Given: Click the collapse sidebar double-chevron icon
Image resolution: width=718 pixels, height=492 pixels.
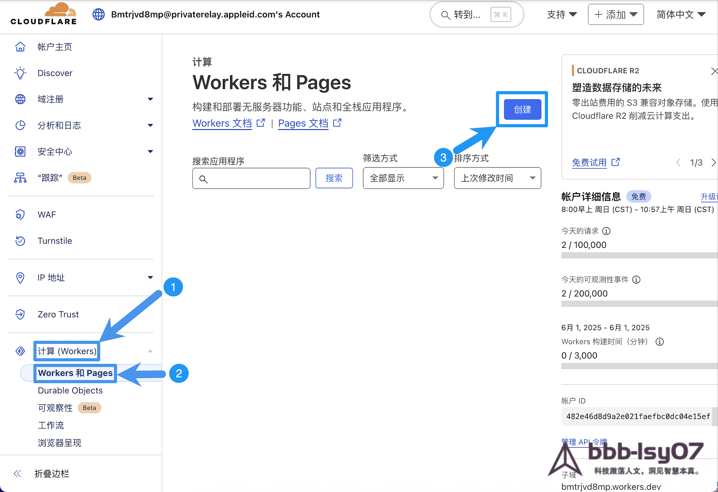Looking at the screenshot, I should pos(17,474).
